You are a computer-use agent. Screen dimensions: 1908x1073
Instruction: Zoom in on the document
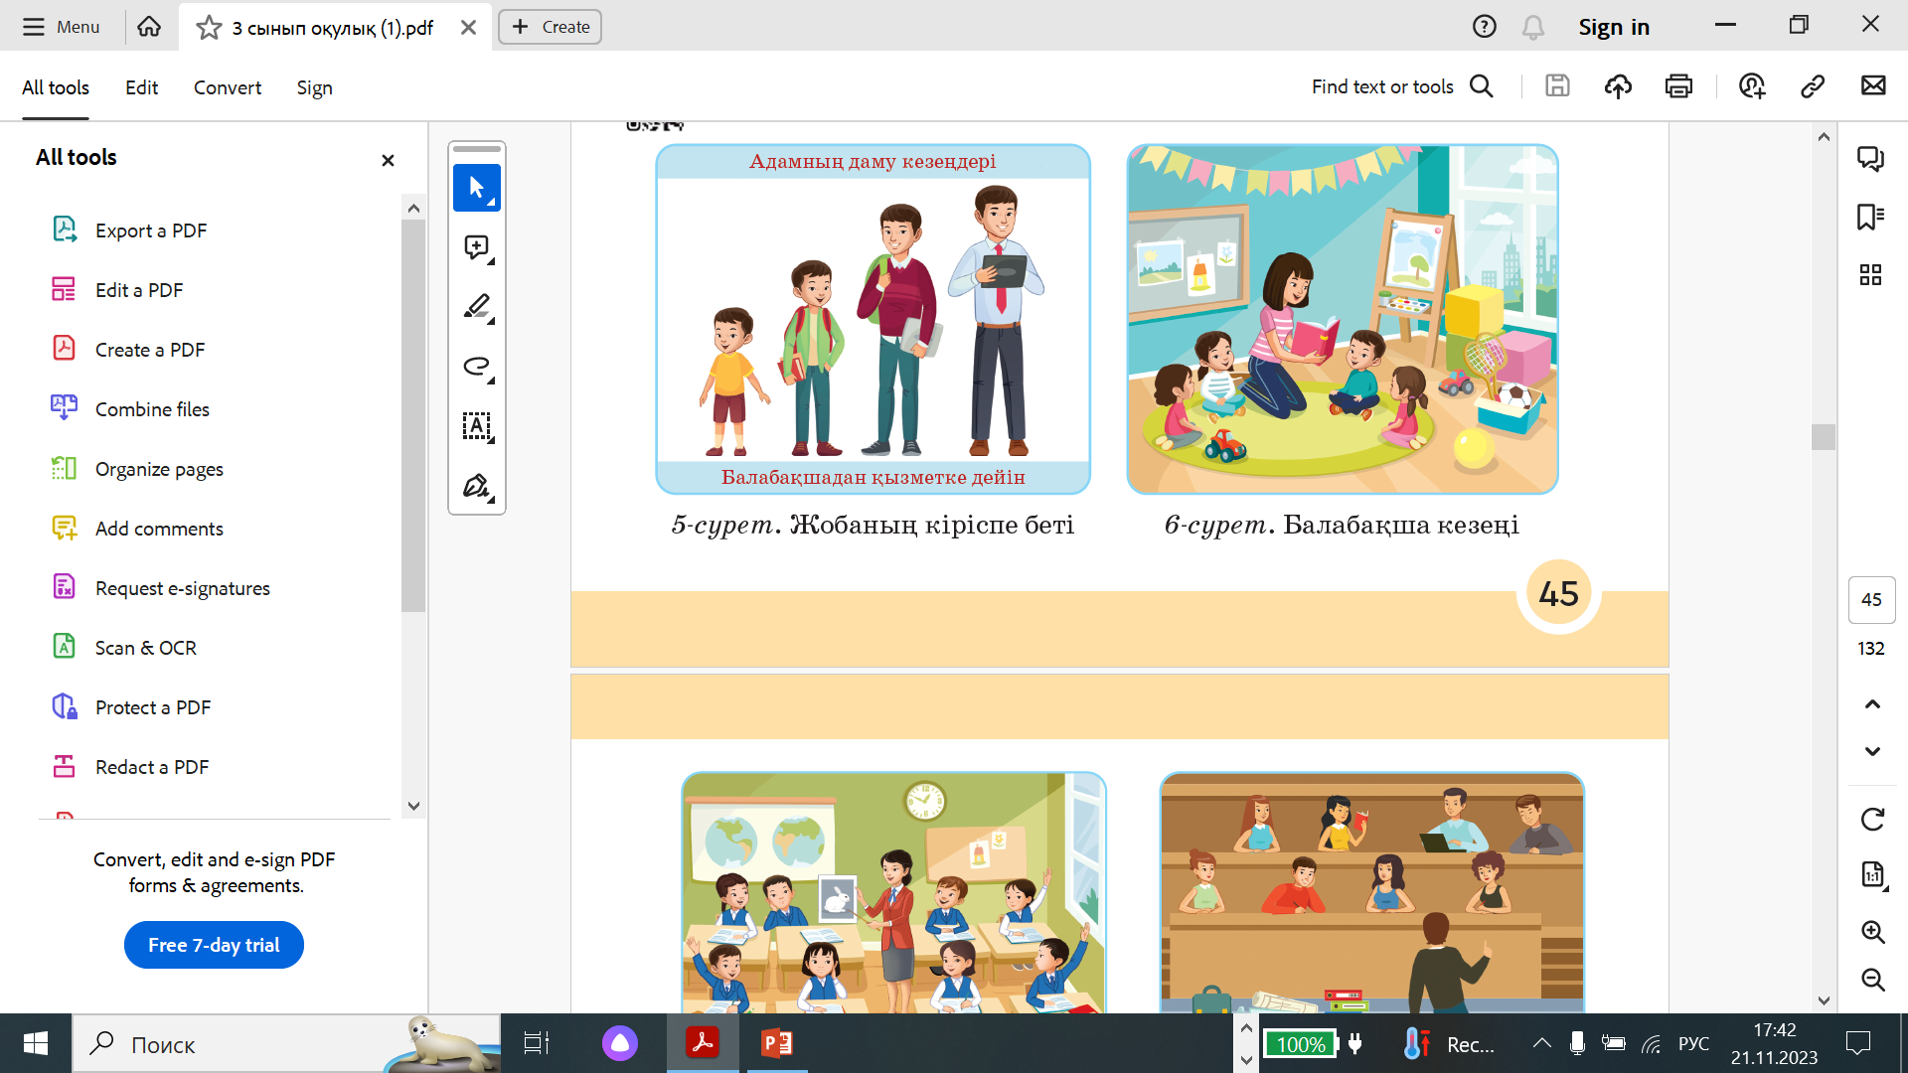click(x=1872, y=932)
